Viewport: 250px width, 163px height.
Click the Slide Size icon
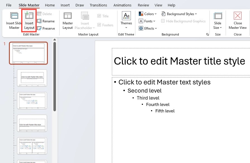218,16
